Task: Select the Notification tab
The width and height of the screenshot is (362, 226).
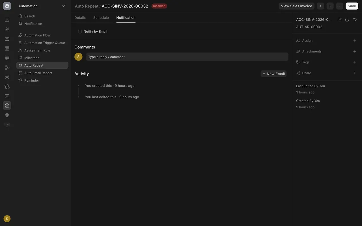Action: pos(126,18)
